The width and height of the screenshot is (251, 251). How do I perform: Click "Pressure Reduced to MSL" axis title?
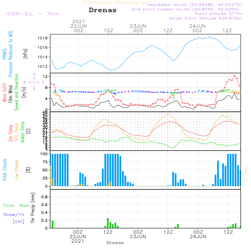pos(10,54)
